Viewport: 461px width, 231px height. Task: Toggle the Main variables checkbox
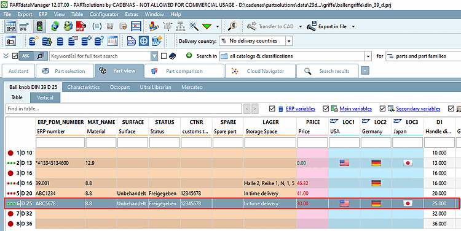[326, 108]
